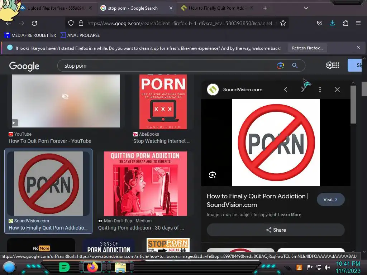The width and height of the screenshot is (367, 275).
Task: Click the forward navigation arrow
Action: 22,23
